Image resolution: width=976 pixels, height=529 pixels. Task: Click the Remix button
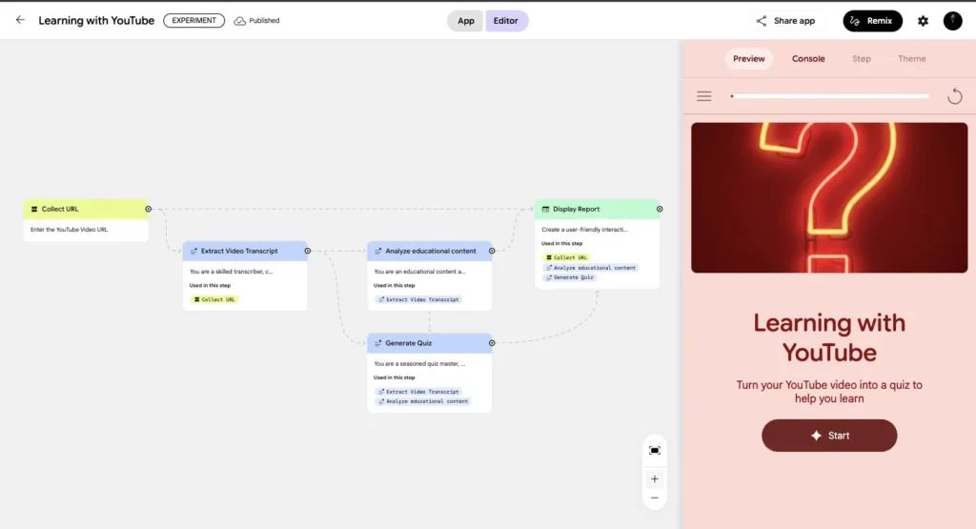[x=872, y=21]
